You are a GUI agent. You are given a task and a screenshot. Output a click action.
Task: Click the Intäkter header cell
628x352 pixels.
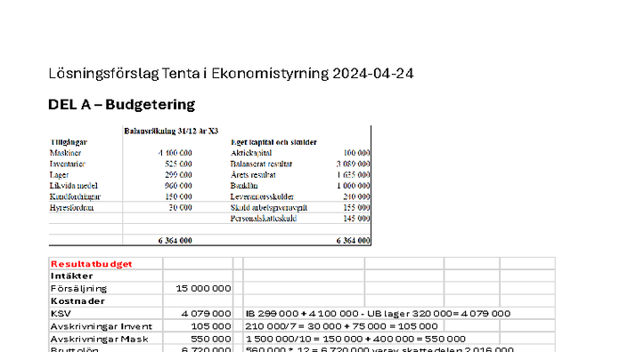coord(106,276)
